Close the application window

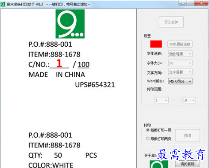pos(201,3)
